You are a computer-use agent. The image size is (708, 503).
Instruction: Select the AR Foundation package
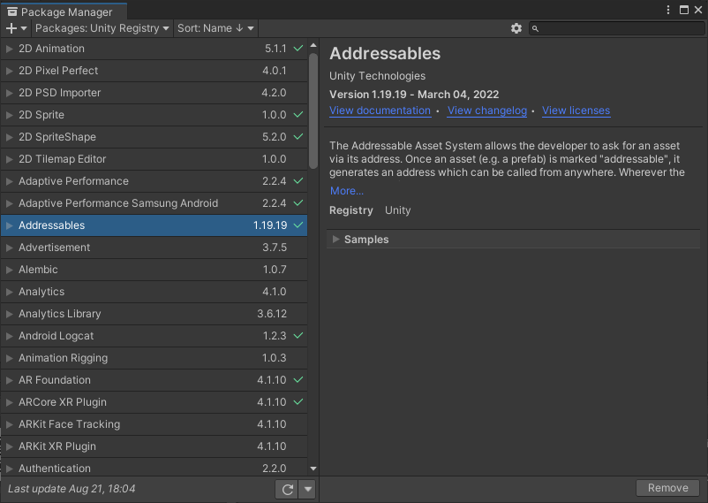click(154, 380)
